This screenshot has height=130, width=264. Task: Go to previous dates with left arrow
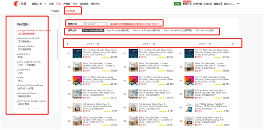pyautogui.click(x=67, y=44)
